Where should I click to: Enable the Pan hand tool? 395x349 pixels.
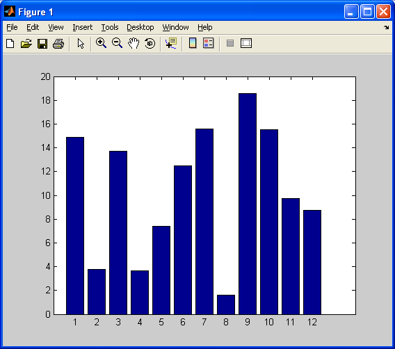tap(134, 43)
